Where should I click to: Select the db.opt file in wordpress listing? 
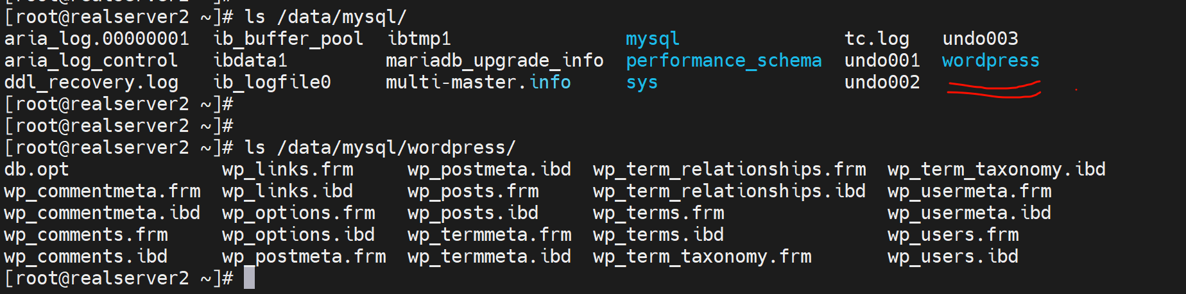click(x=37, y=170)
